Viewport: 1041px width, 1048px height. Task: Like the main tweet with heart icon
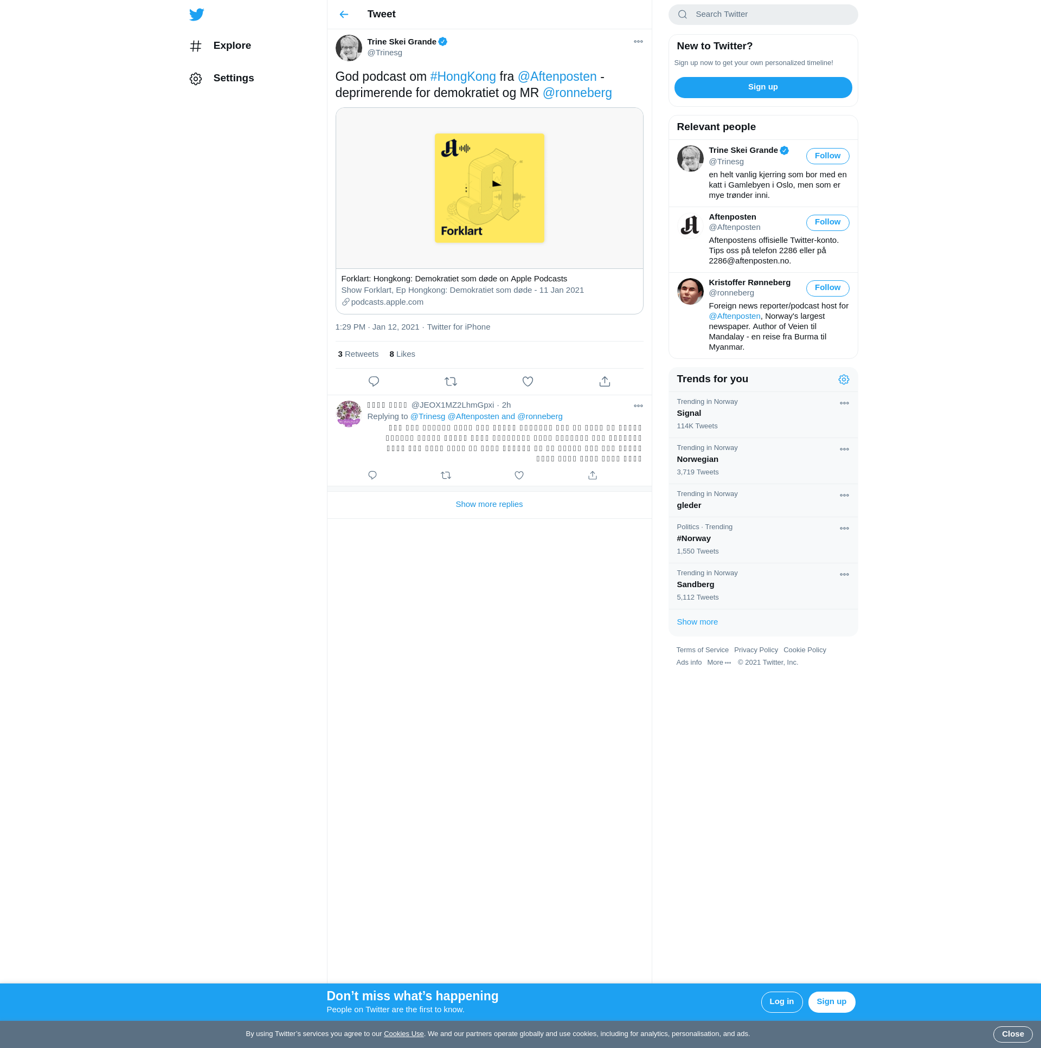click(528, 381)
